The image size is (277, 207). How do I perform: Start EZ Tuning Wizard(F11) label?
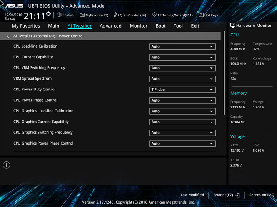point(175,15)
